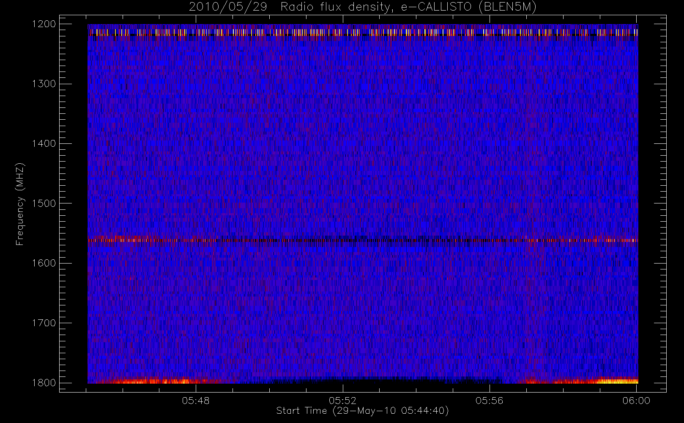Click the bright yellow band near 1210 MHz
This screenshot has width=684, height=423.
[363, 32]
